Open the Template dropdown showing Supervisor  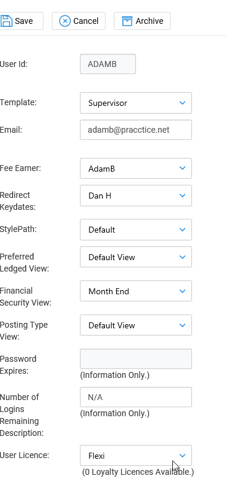click(x=136, y=103)
